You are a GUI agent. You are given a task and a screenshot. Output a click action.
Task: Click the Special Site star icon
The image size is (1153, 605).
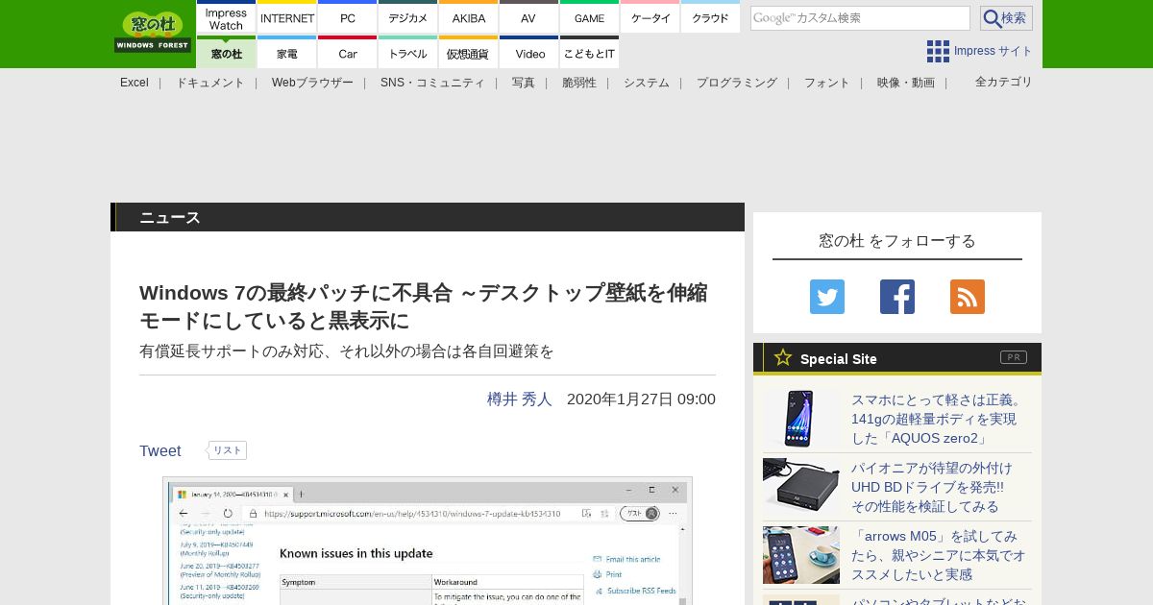click(783, 357)
